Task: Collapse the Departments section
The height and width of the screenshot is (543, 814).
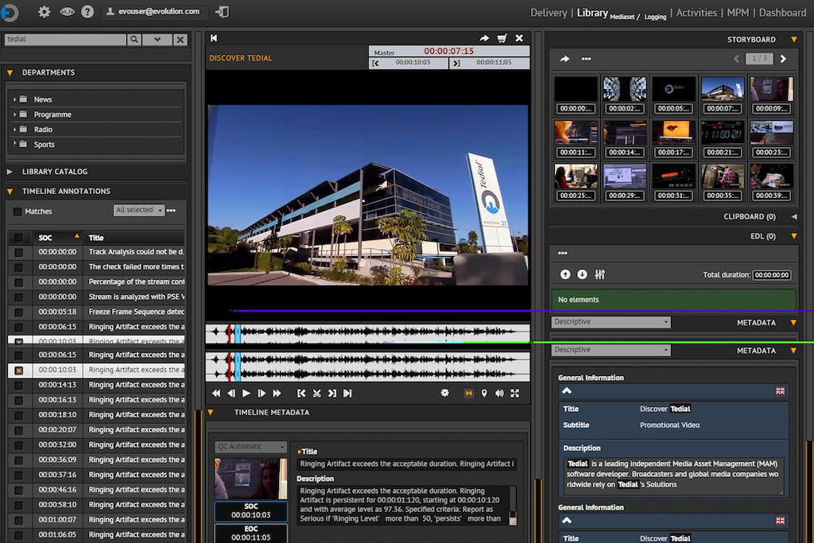Action: point(10,72)
